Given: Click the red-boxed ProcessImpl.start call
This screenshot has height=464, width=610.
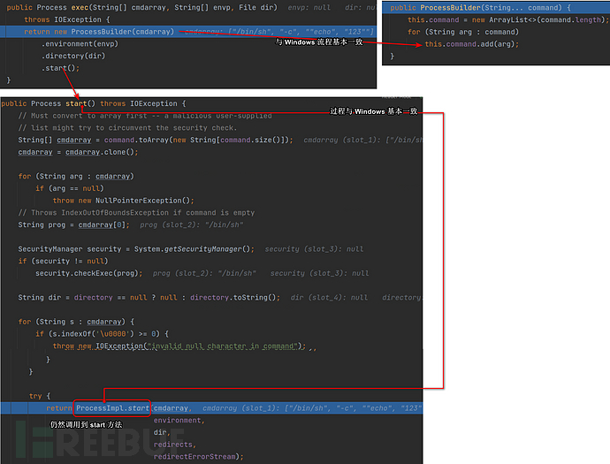Looking at the screenshot, I should (x=112, y=408).
